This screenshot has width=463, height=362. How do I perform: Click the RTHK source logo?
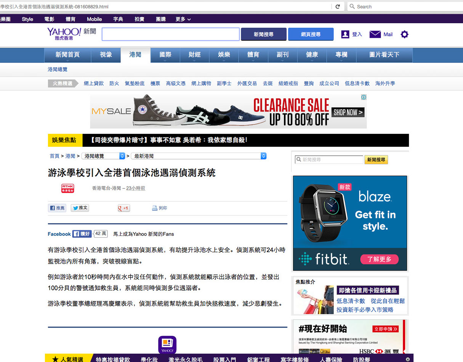click(68, 188)
